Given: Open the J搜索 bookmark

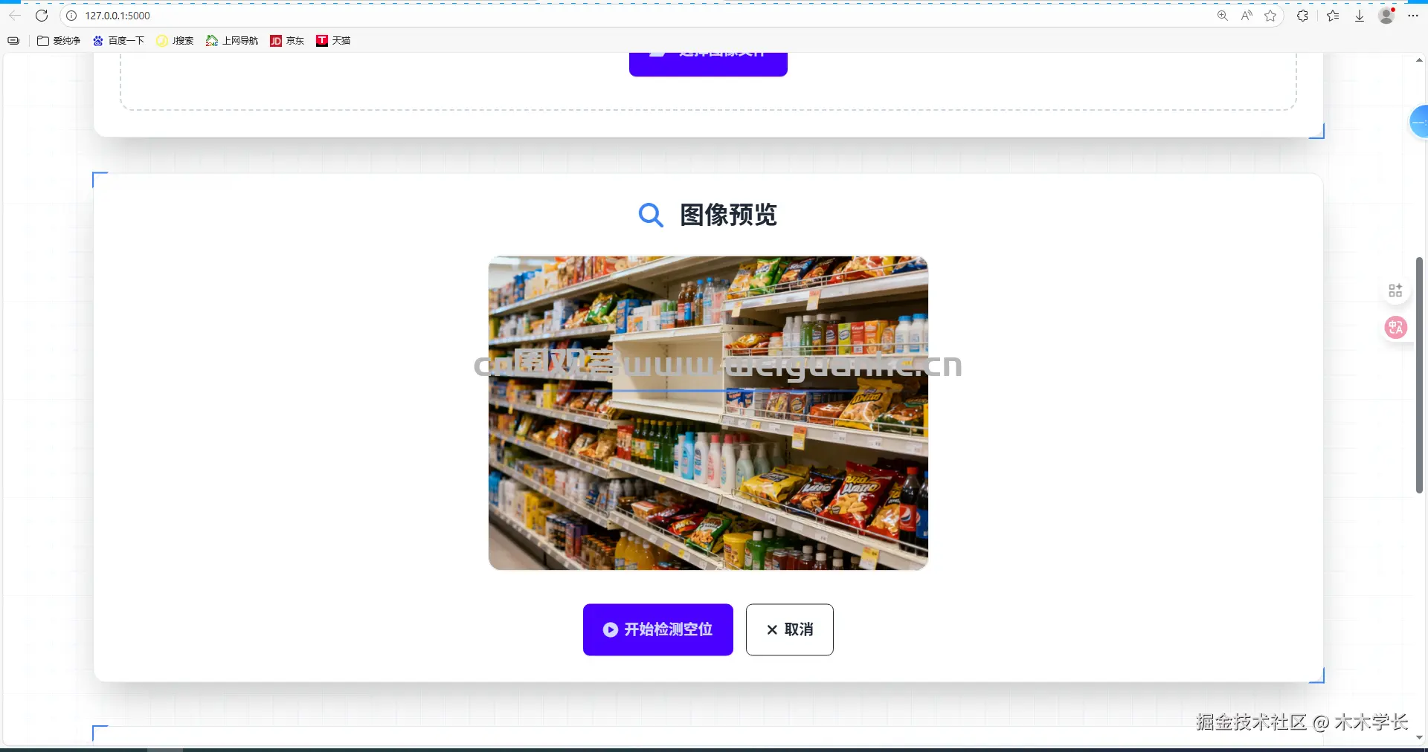Looking at the screenshot, I should point(175,41).
